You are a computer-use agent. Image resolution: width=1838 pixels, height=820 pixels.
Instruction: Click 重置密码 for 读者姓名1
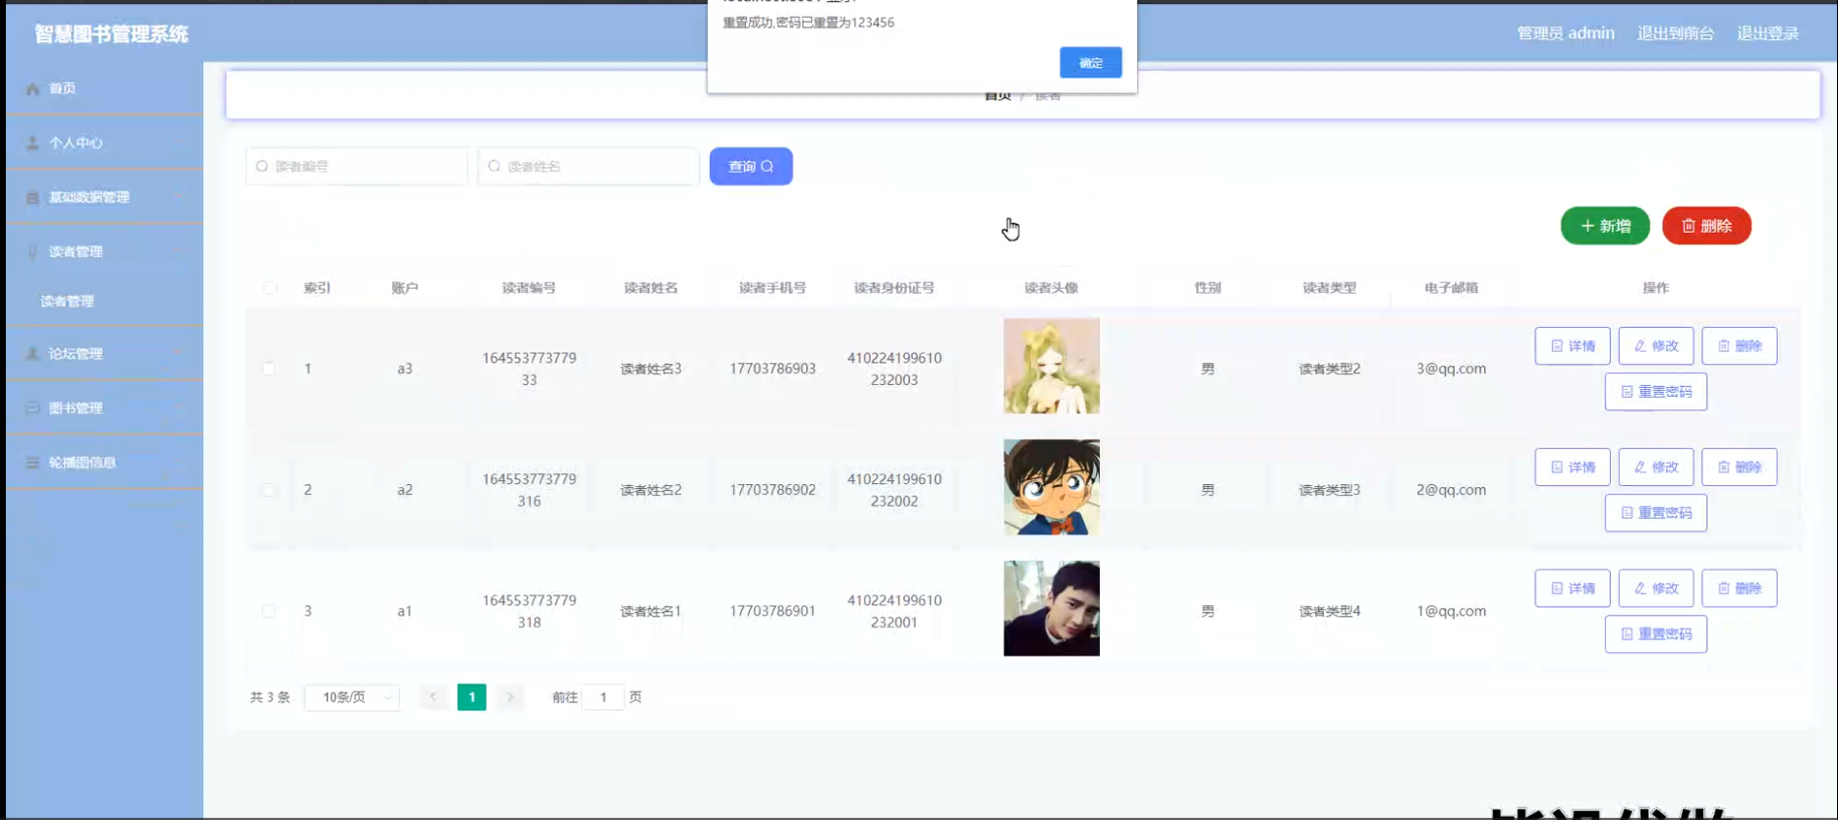click(x=1656, y=634)
